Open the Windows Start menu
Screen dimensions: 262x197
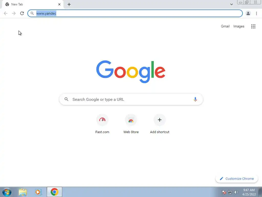click(7, 192)
